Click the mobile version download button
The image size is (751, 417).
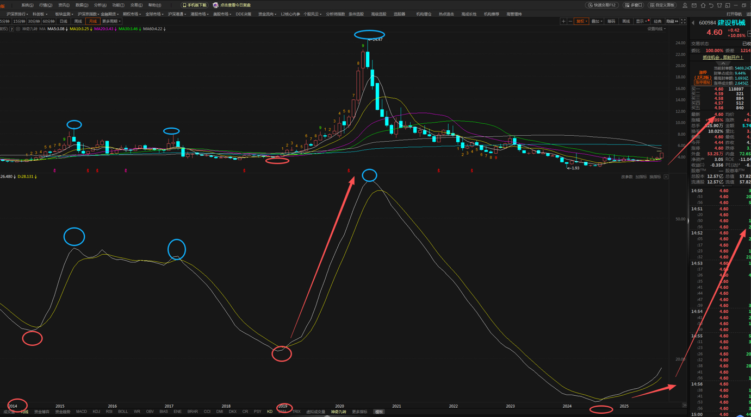(195, 5)
